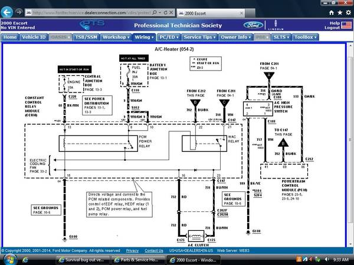The width and height of the screenshot is (354, 265).
Task: Click the POWERTRAIN CONTROL MODULE label
Action: (293, 185)
